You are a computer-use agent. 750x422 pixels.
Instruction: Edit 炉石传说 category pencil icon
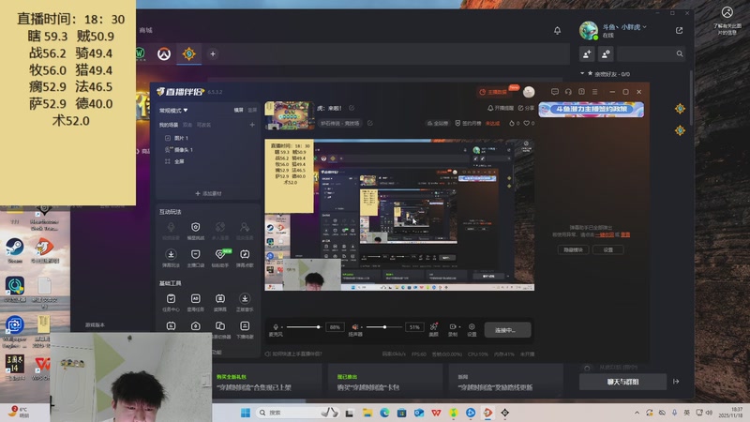pos(369,123)
